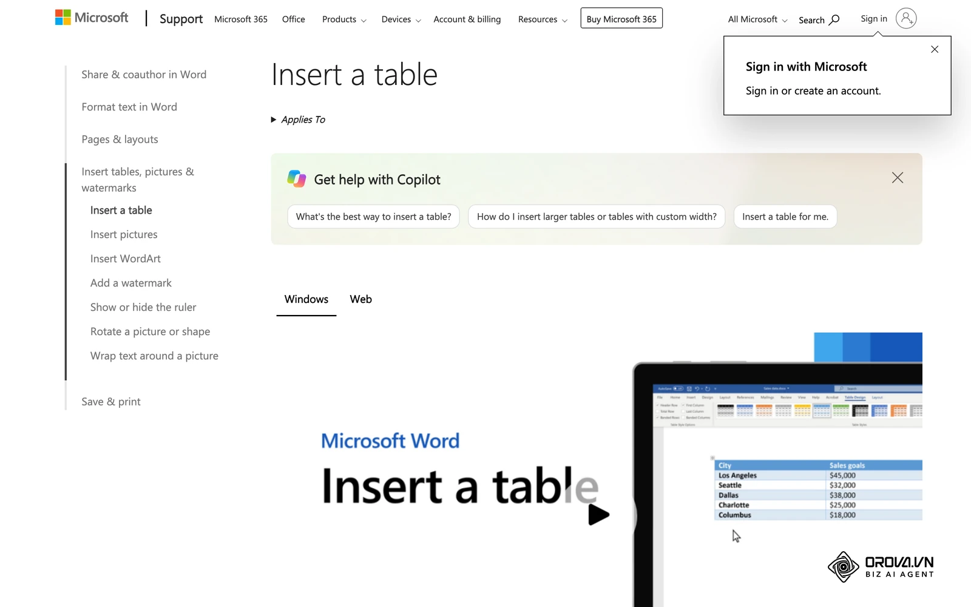Switch to the Windows tab
The height and width of the screenshot is (607, 971).
pos(306,299)
